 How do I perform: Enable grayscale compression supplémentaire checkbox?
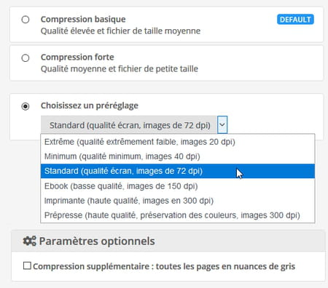27,265
